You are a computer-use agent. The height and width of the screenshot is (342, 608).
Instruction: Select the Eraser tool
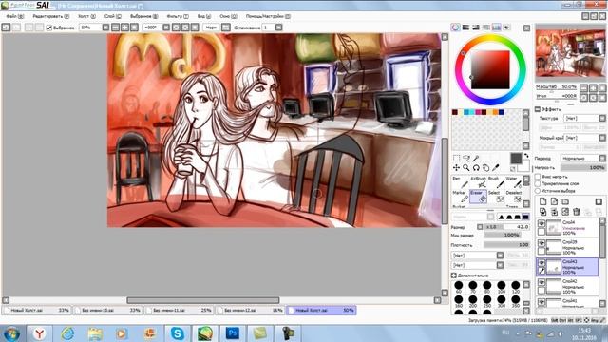[x=478, y=197]
